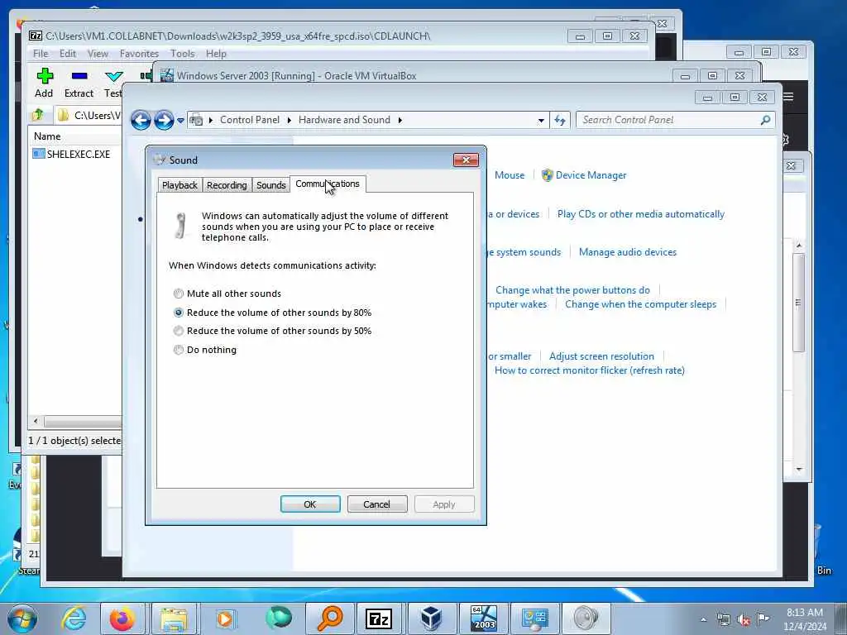
Task: Switch to the Communications tab
Action: pyautogui.click(x=328, y=184)
